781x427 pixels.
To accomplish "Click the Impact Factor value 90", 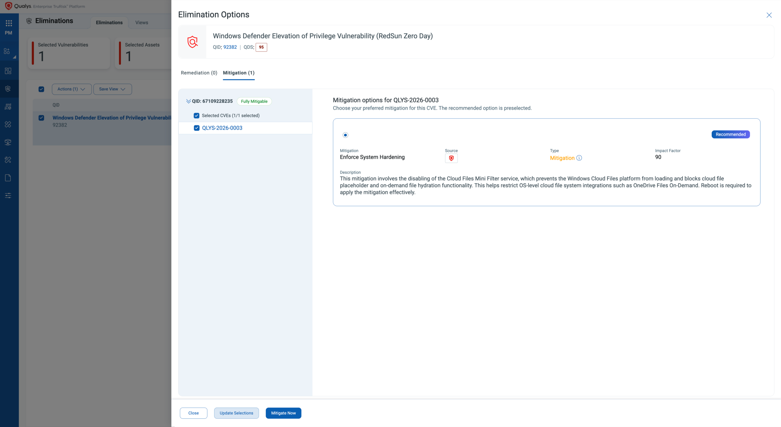I will point(658,157).
